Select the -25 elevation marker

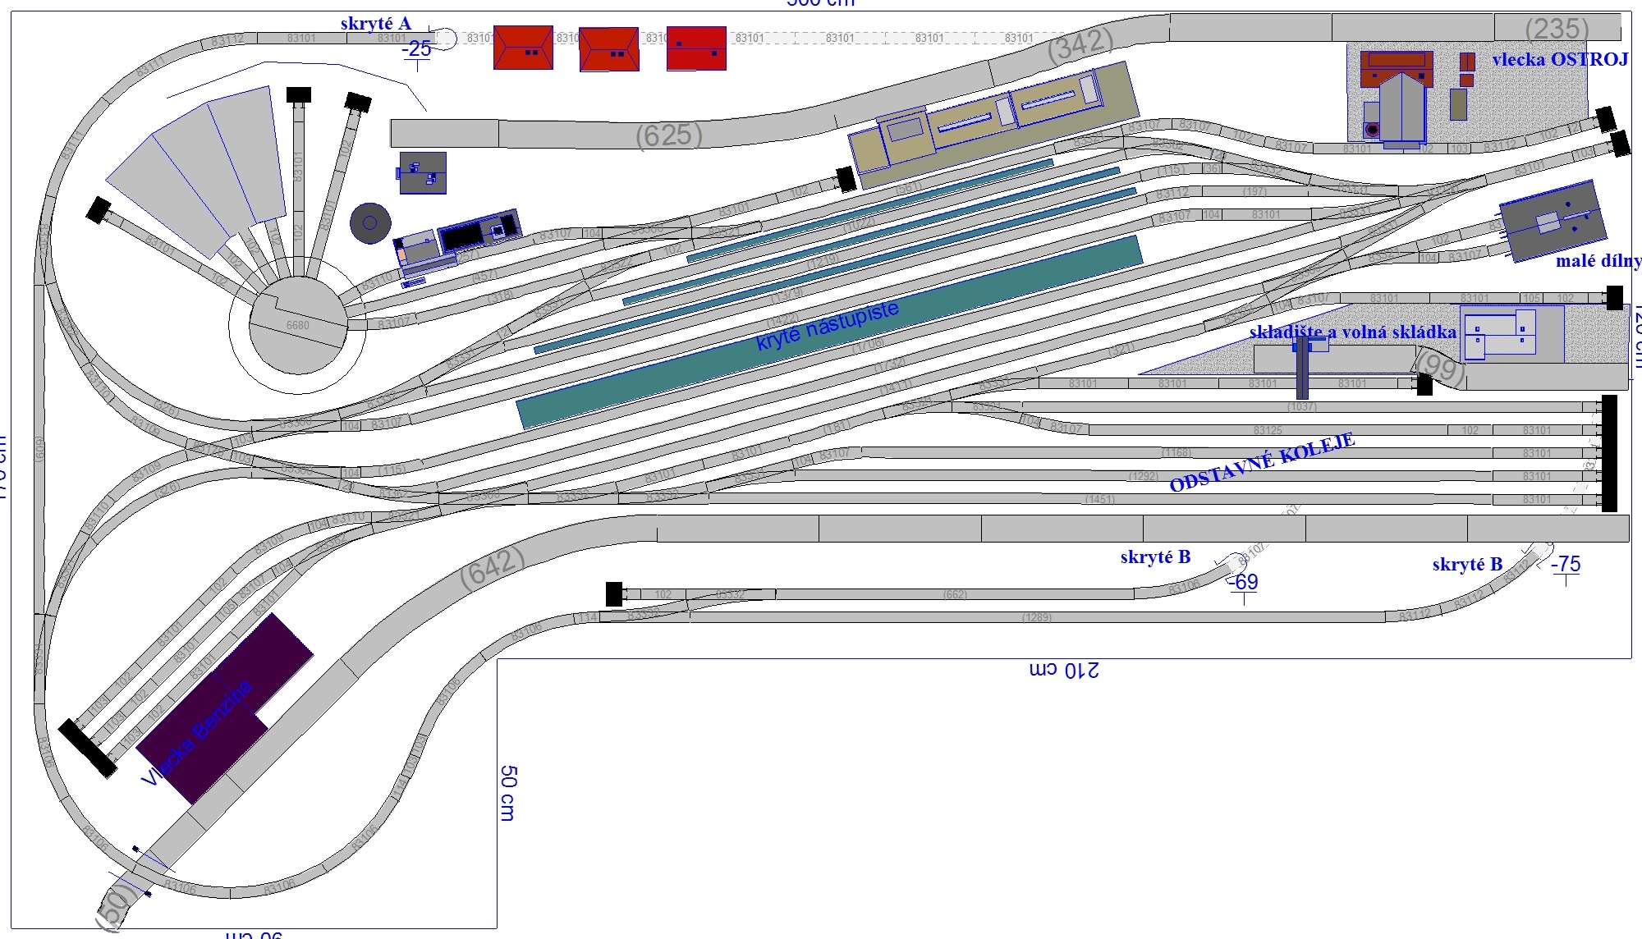coord(417,49)
